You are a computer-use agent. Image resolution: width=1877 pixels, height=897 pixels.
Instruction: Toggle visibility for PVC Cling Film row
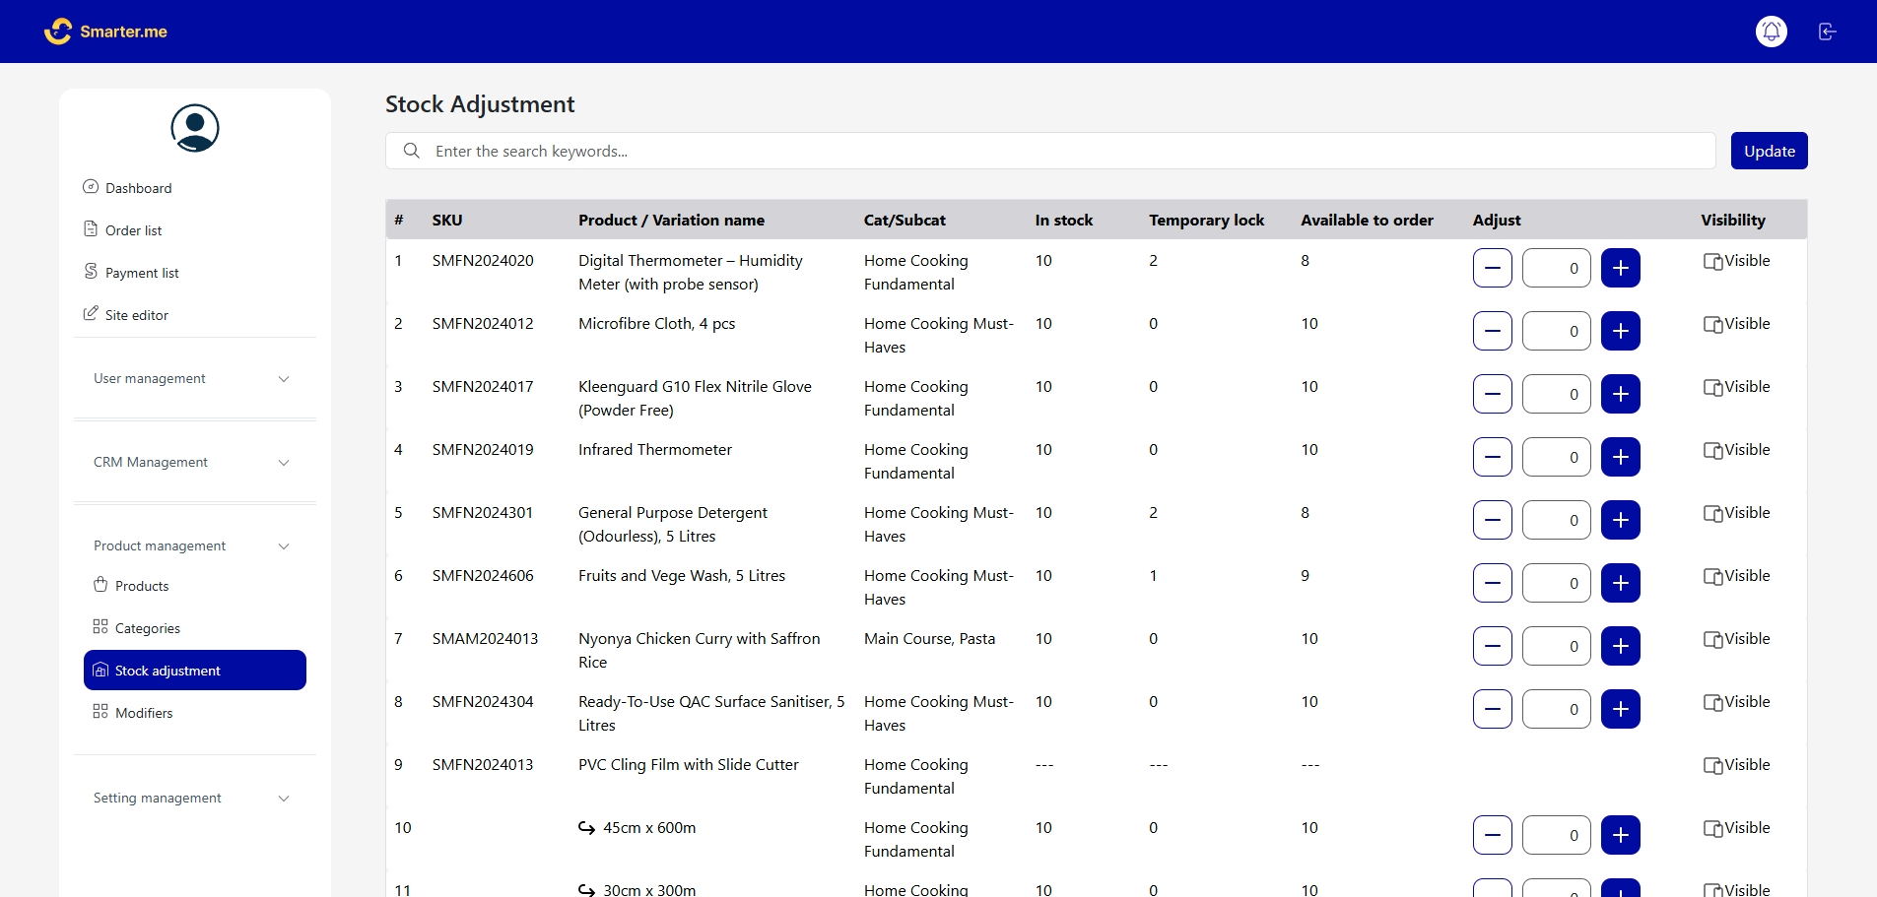click(x=1736, y=765)
